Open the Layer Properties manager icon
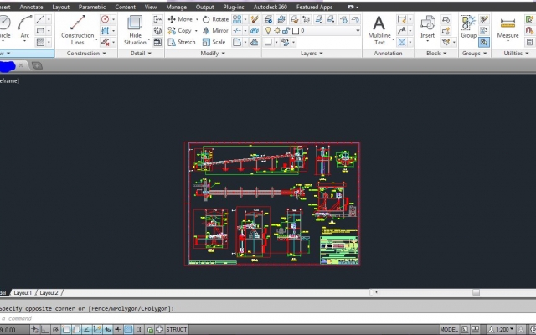 (268, 19)
